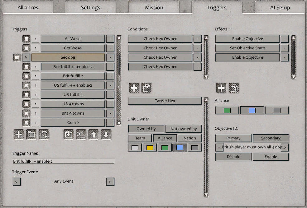Remove the Brit fulfill-2 trigger

[x=110, y=76]
